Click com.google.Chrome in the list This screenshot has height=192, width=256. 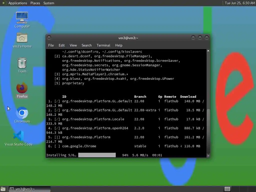click(79, 146)
